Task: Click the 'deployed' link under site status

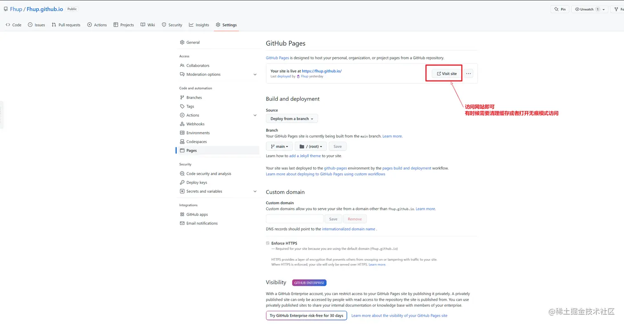Action: tap(284, 76)
